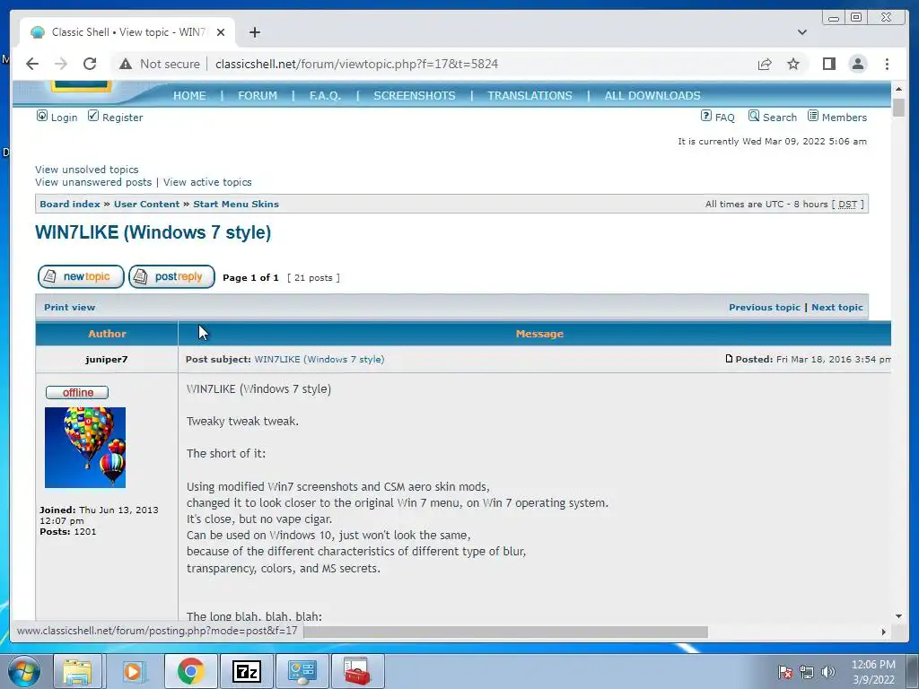The image size is (919, 689).
Task: Click the FAQ question-mark icon
Action: pos(706,116)
